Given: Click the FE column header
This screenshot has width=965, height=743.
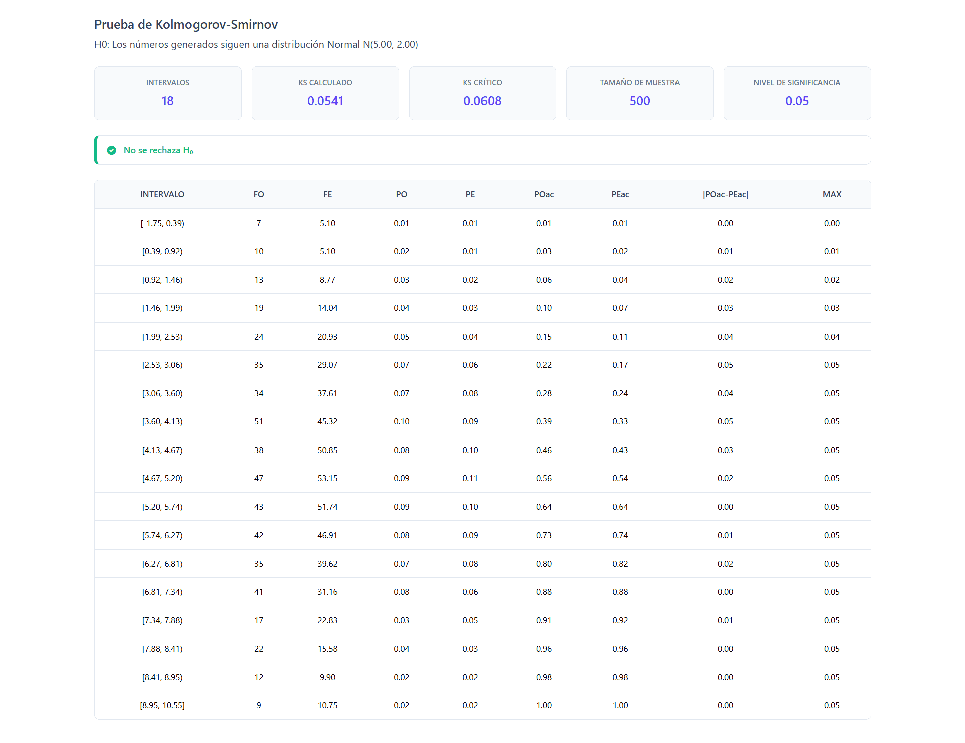Looking at the screenshot, I should [x=328, y=194].
